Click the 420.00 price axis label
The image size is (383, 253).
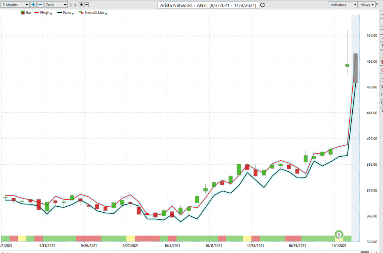coord(372,139)
